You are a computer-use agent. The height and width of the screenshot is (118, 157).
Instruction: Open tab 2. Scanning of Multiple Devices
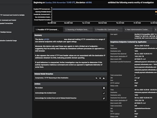[x=78, y=30]
